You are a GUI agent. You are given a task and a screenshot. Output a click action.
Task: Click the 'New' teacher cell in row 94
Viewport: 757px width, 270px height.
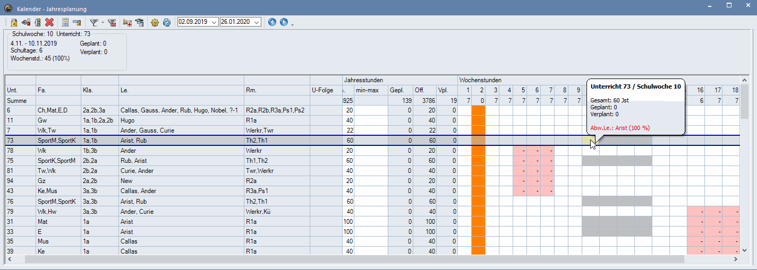181,181
